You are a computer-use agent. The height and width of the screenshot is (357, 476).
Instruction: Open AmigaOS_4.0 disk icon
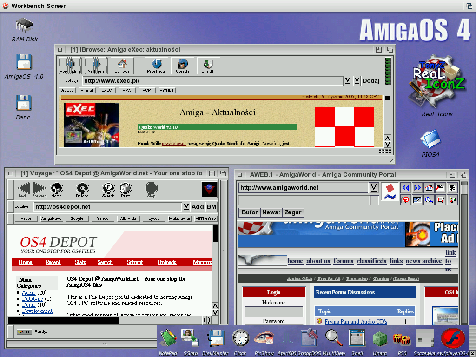tap(24, 66)
